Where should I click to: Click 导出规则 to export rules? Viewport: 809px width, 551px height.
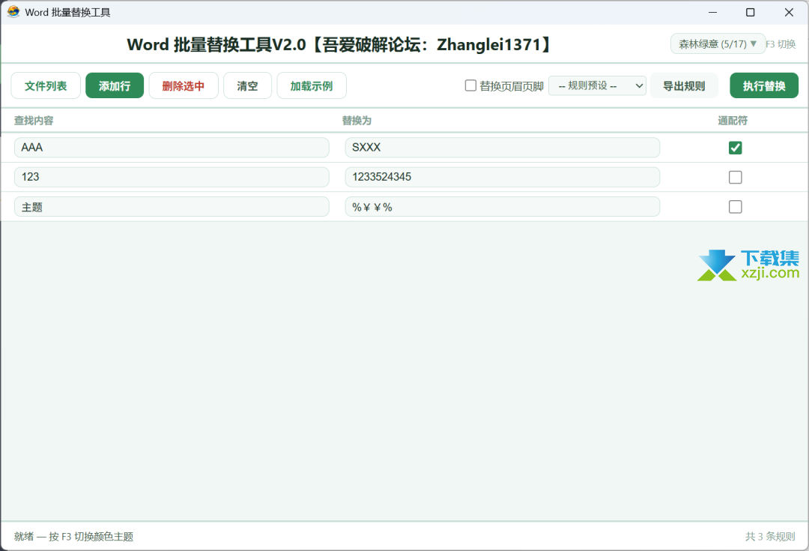pyautogui.click(x=684, y=85)
